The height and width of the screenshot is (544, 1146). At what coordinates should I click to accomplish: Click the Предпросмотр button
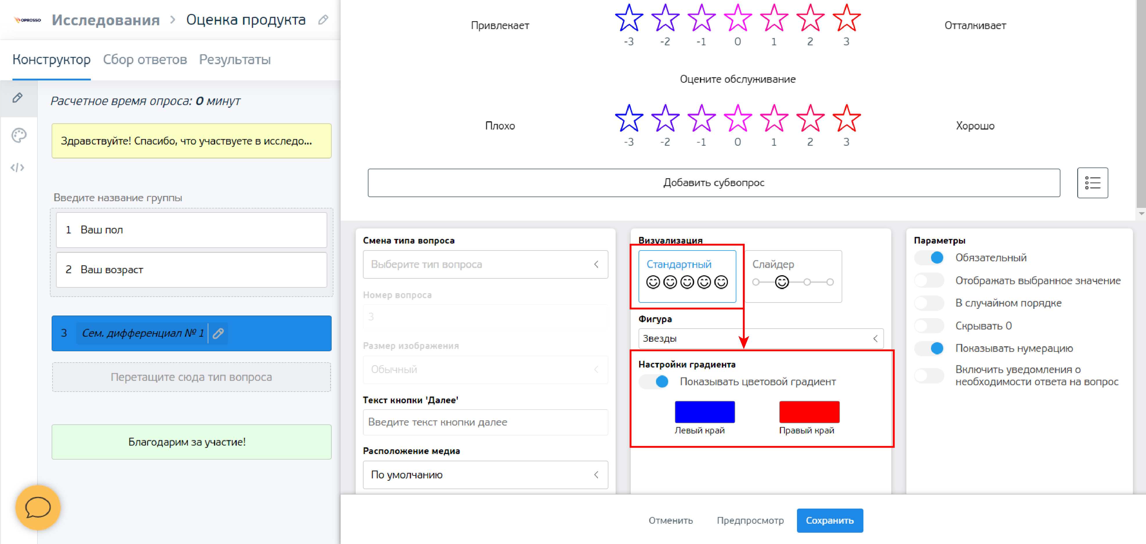pyautogui.click(x=750, y=520)
